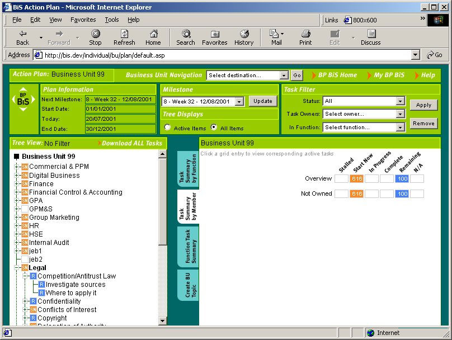This screenshot has height=340, width=452.
Task: Click the Back arrow toolbar icon
Action: [23, 34]
